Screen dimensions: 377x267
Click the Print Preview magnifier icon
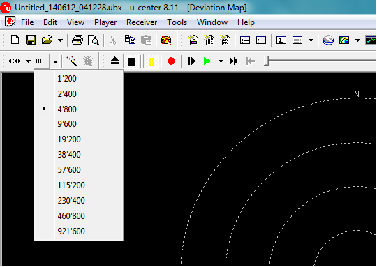[x=94, y=40]
